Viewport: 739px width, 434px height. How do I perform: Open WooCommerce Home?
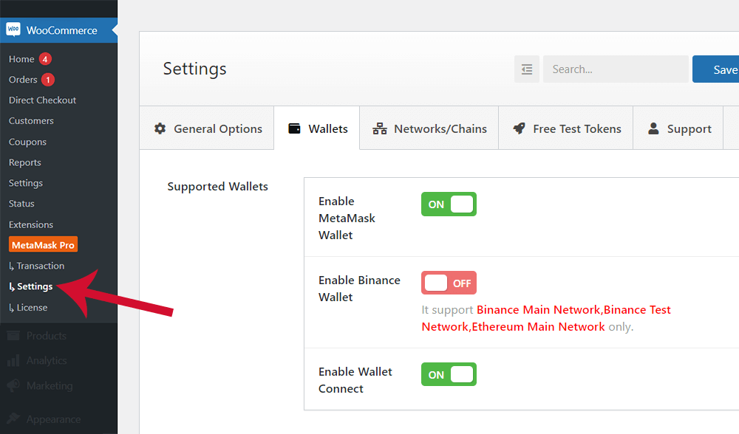click(21, 59)
